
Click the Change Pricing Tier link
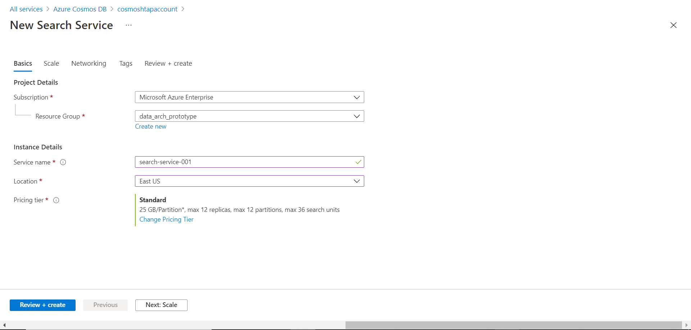click(x=166, y=219)
